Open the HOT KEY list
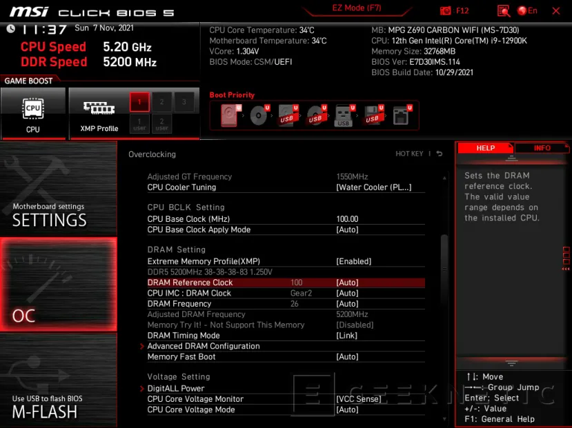 tap(409, 154)
